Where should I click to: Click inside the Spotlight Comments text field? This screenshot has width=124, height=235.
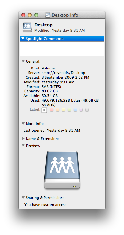coord(62,49)
